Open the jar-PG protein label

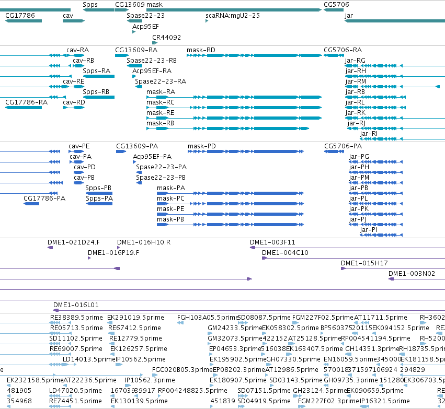tap(359, 157)
